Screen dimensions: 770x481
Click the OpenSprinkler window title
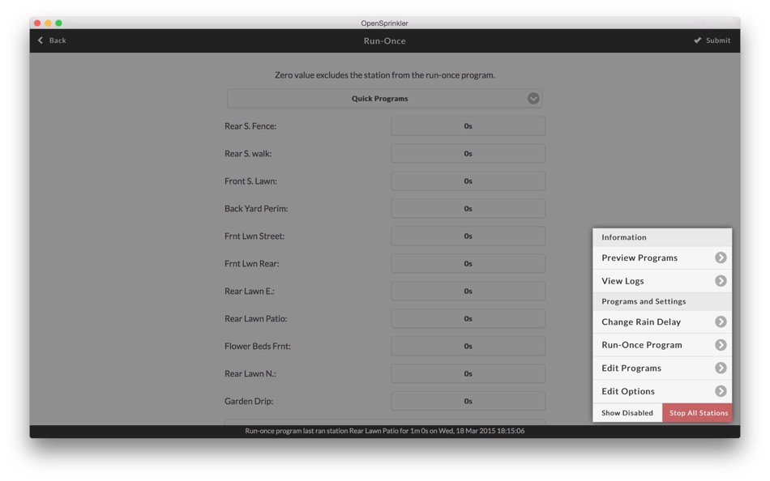tap(384, 23)
